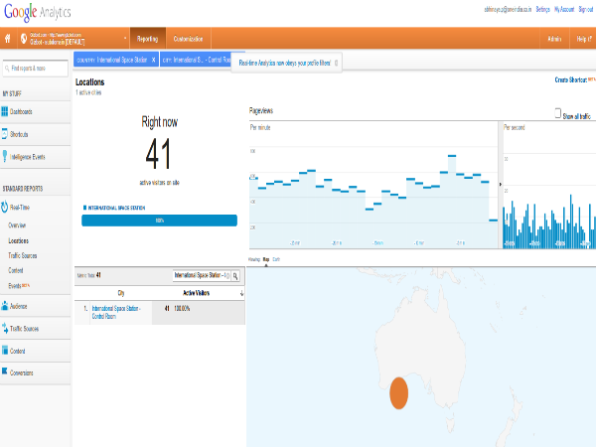Image resolution: width=596 pixels, height=447 pixels.
Task: Click the Intelligence Events lightbulb icon
Action: pos(5,156)
